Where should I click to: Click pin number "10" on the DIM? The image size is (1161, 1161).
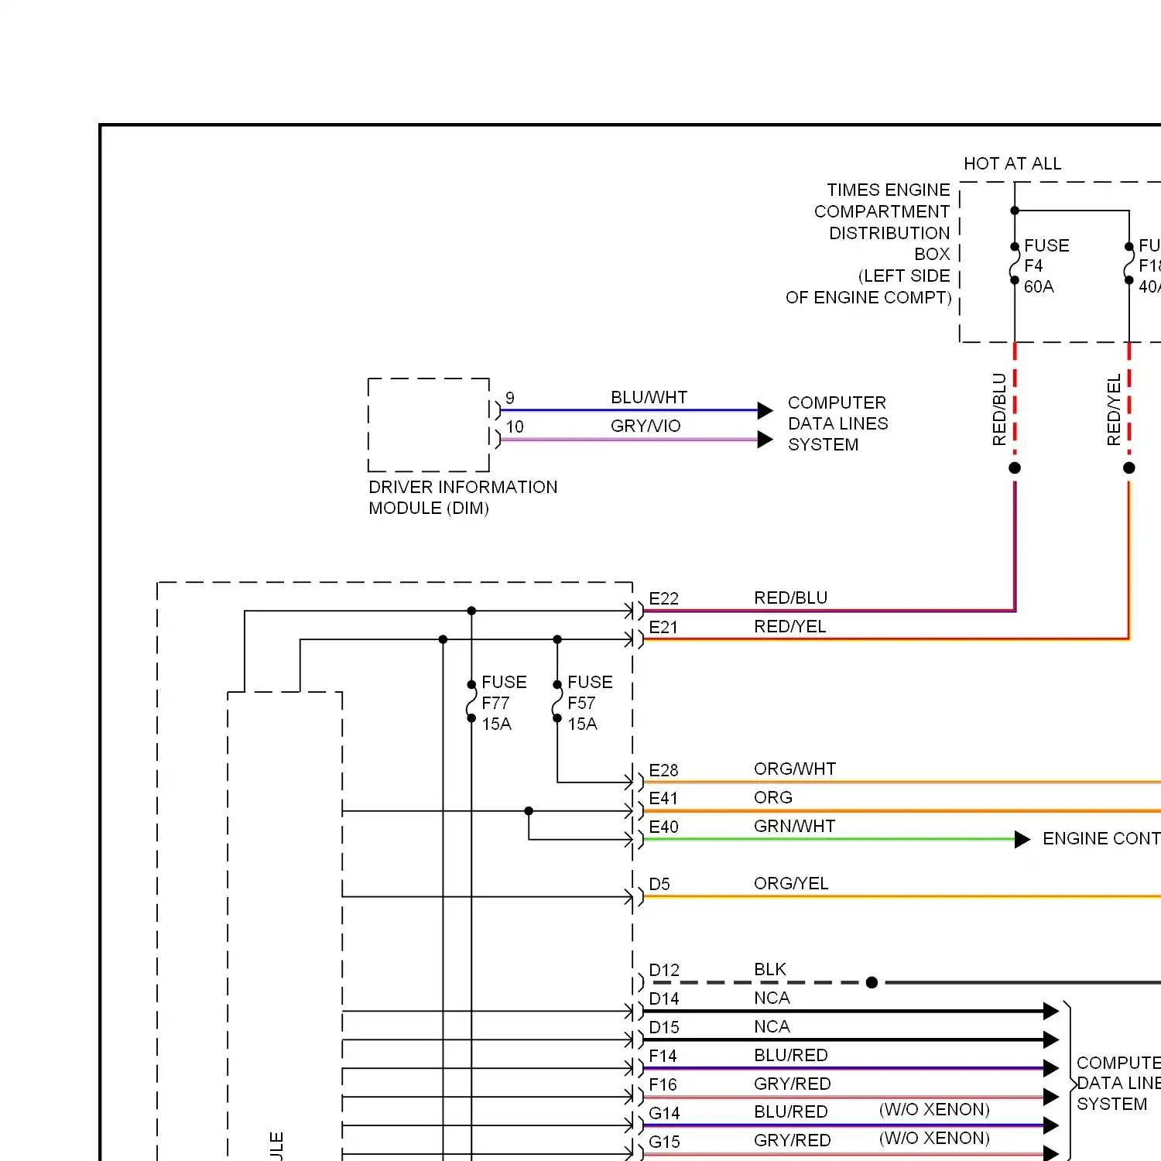515,426
